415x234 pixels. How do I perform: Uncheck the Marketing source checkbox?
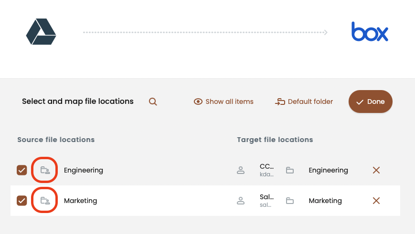click(x=21, y=201)
